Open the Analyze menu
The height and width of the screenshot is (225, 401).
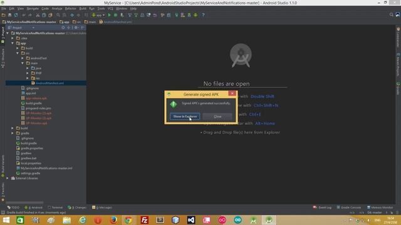coord(57,8)
